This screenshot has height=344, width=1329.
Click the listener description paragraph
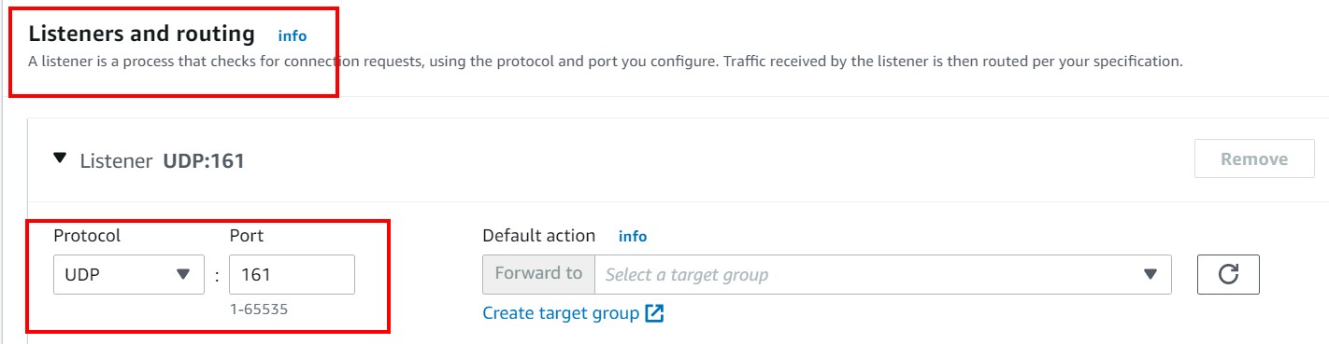click(606, 62)
